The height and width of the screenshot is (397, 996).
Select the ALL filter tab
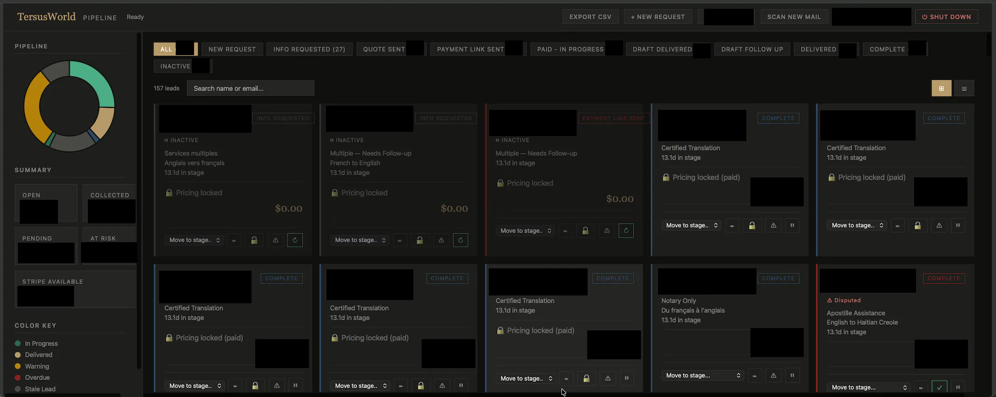pos(175,49)
